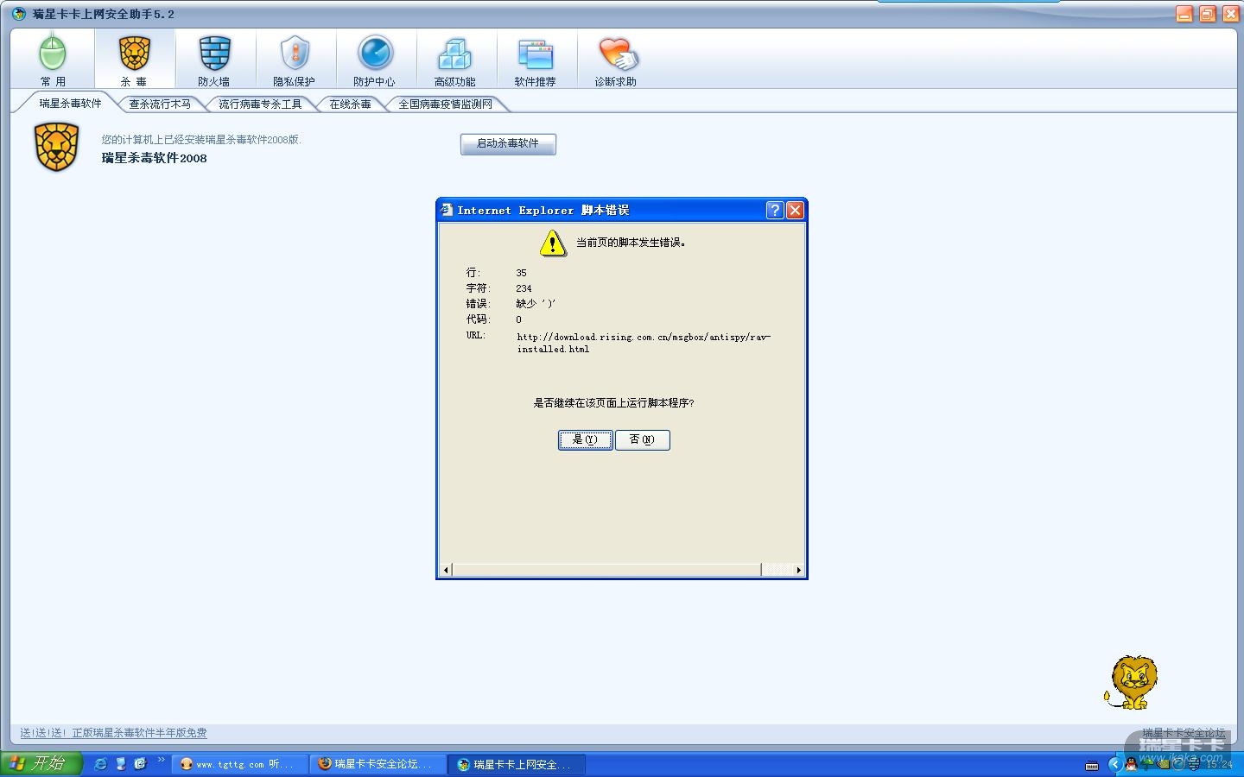The width and height of the screenshot is (1244, 777).
Task: Click the 是否继续在该页面上运行脚本程序? prompt text
Action: pos(614,403)
